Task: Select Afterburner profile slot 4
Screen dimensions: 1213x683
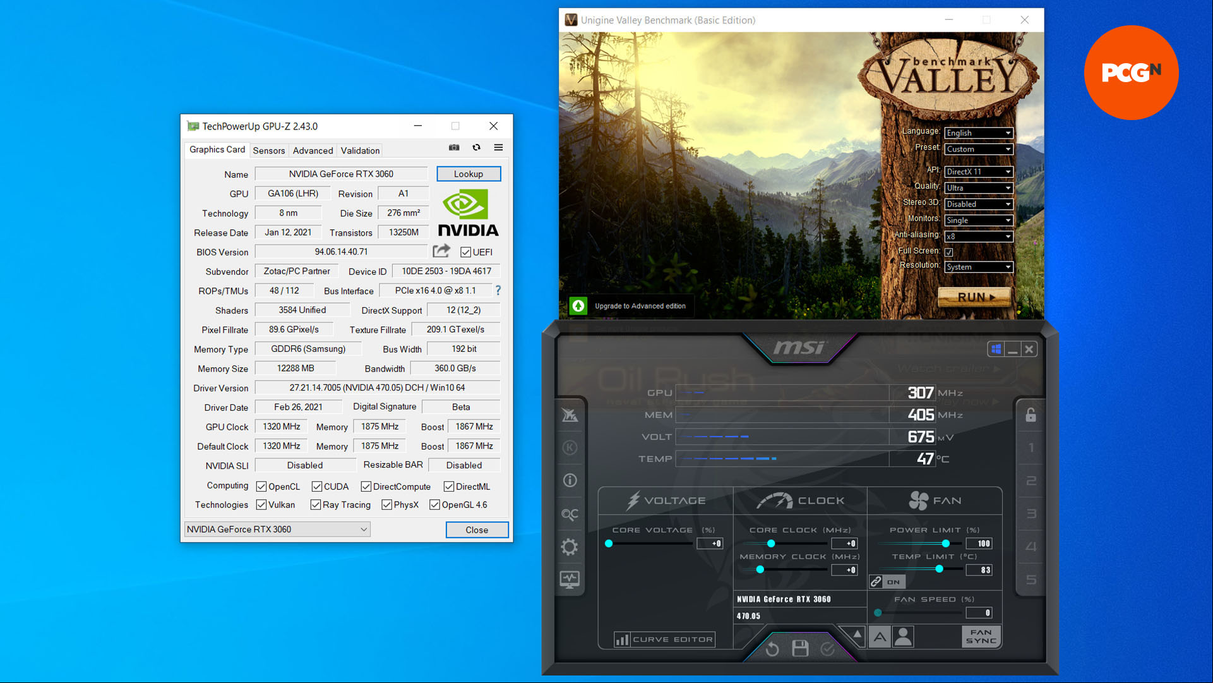Action: click(x=1031, y=547)
